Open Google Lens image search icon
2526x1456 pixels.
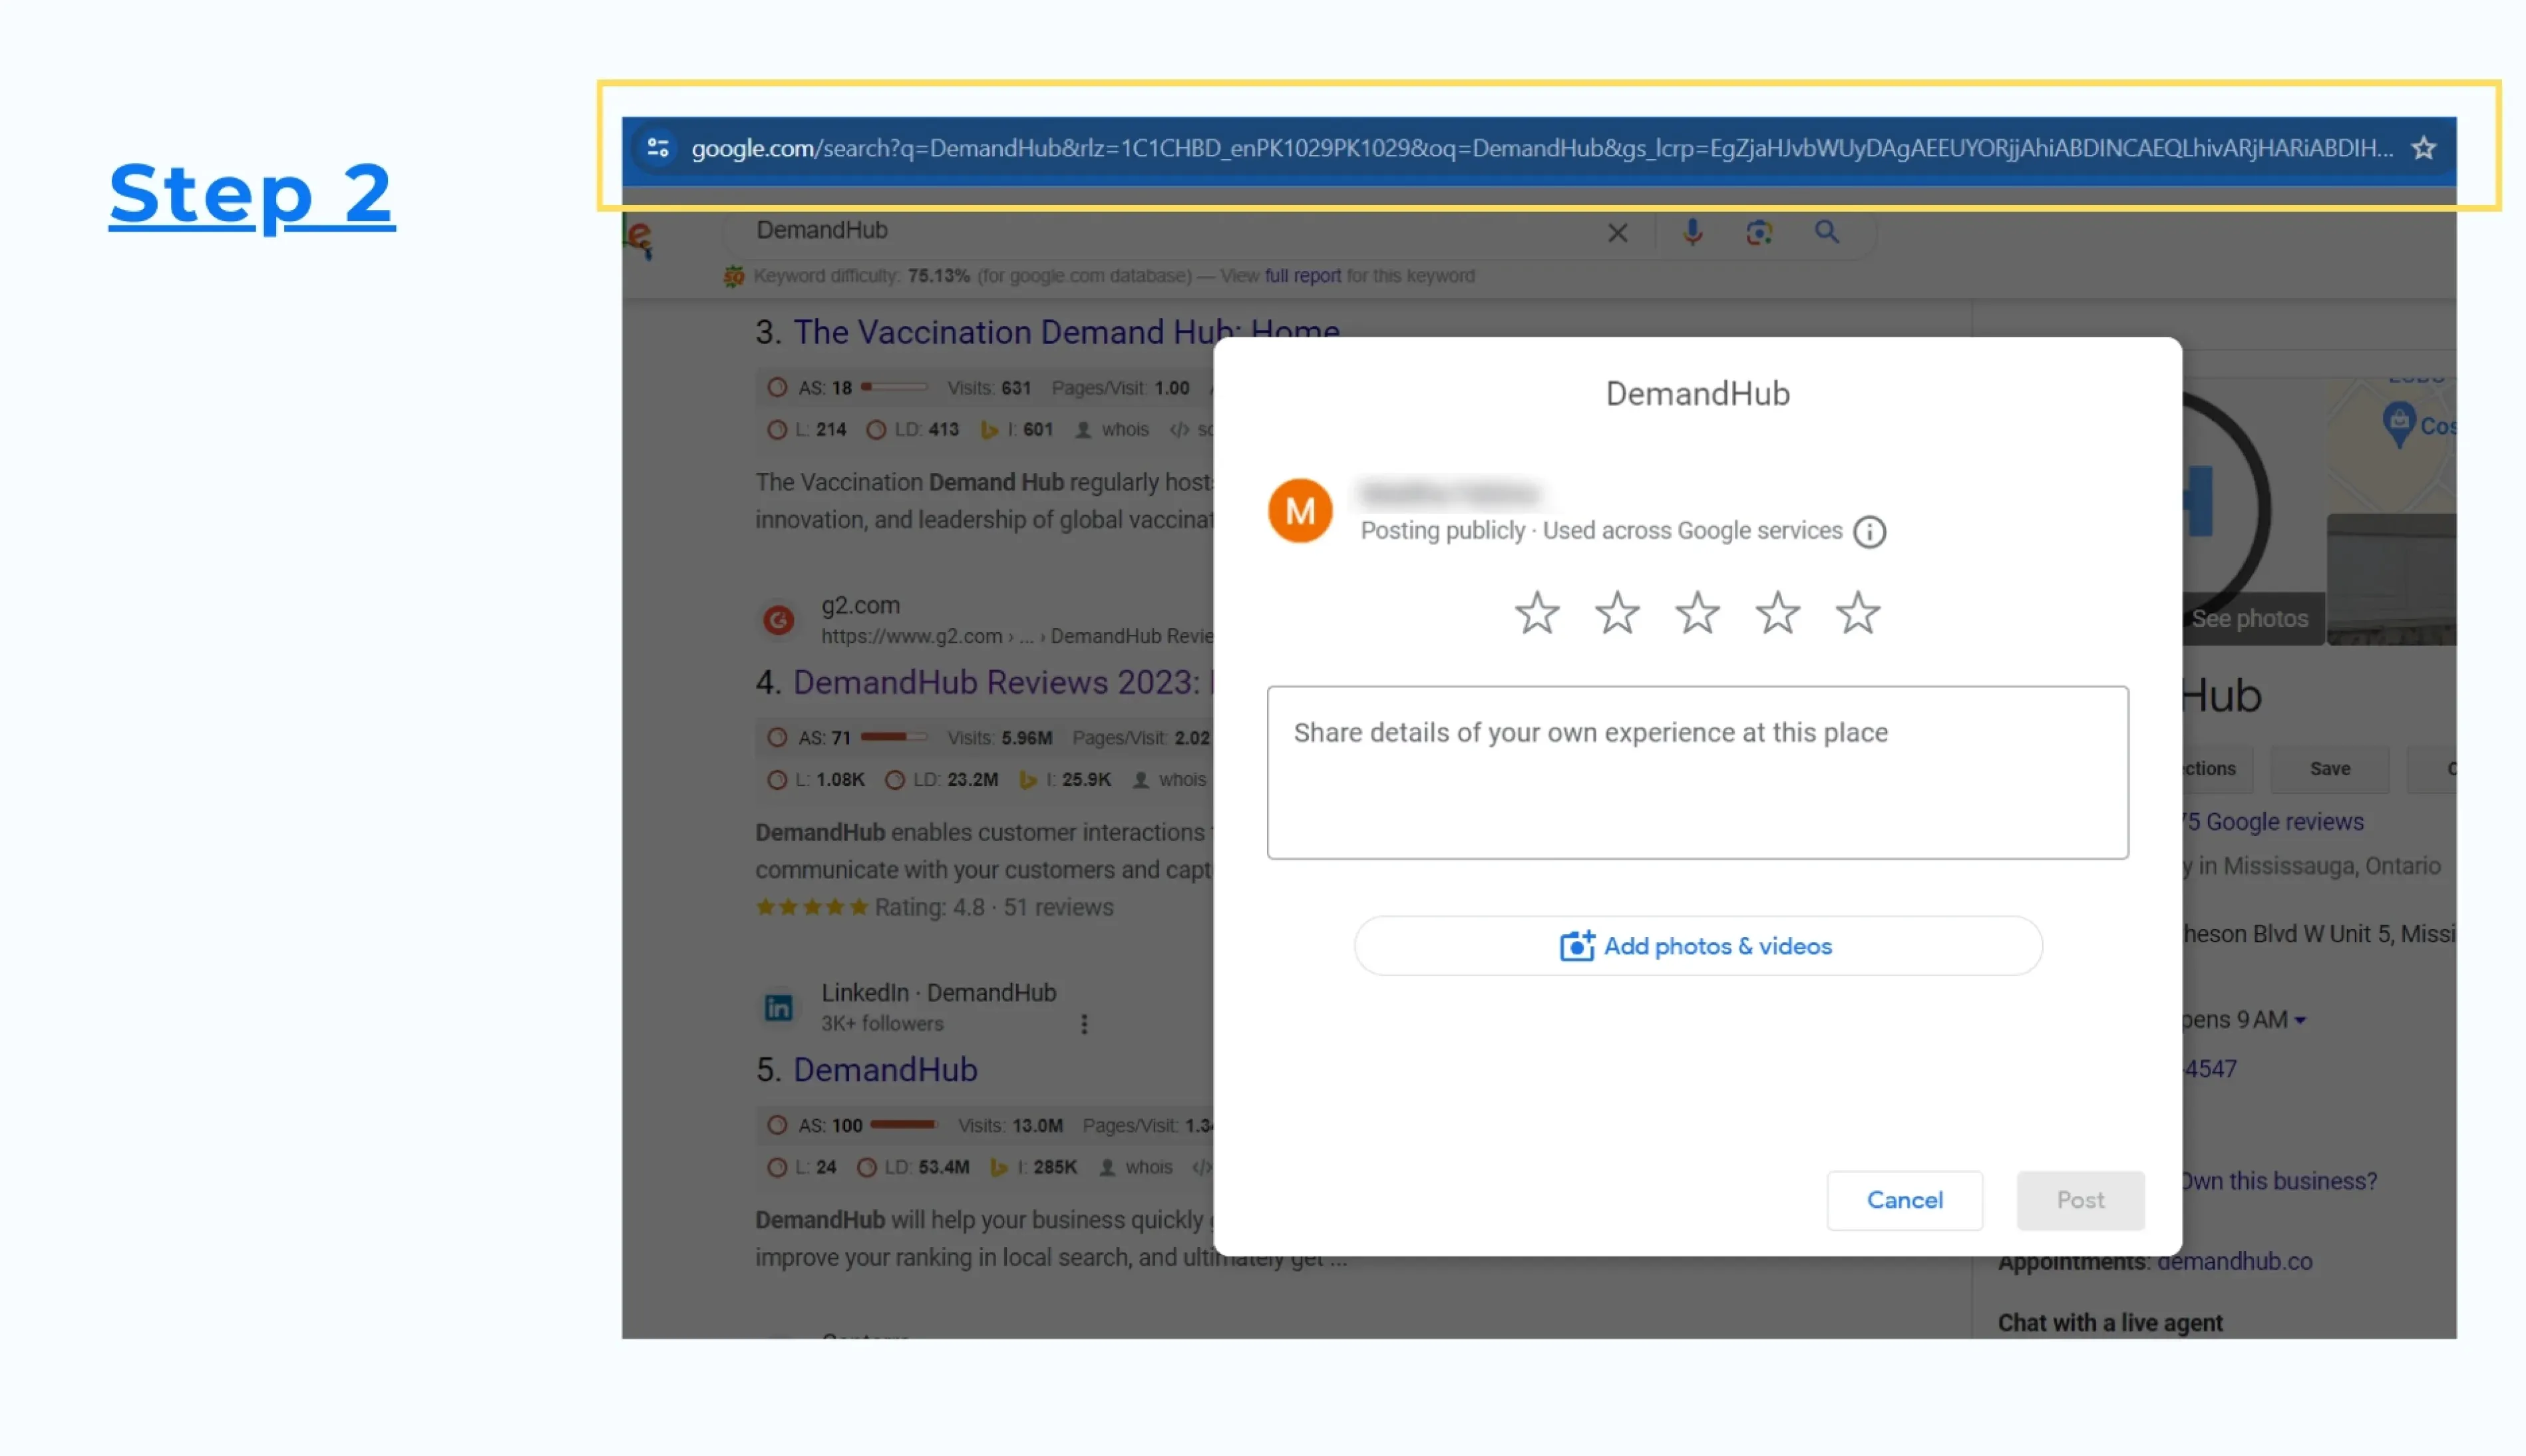point(1759,233)
